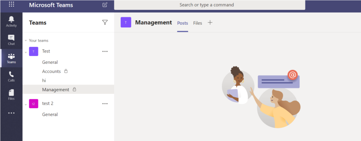Add a new tab with plus icon
The height and width of the screenshot is (141, 361).
[x=210, y=23]
